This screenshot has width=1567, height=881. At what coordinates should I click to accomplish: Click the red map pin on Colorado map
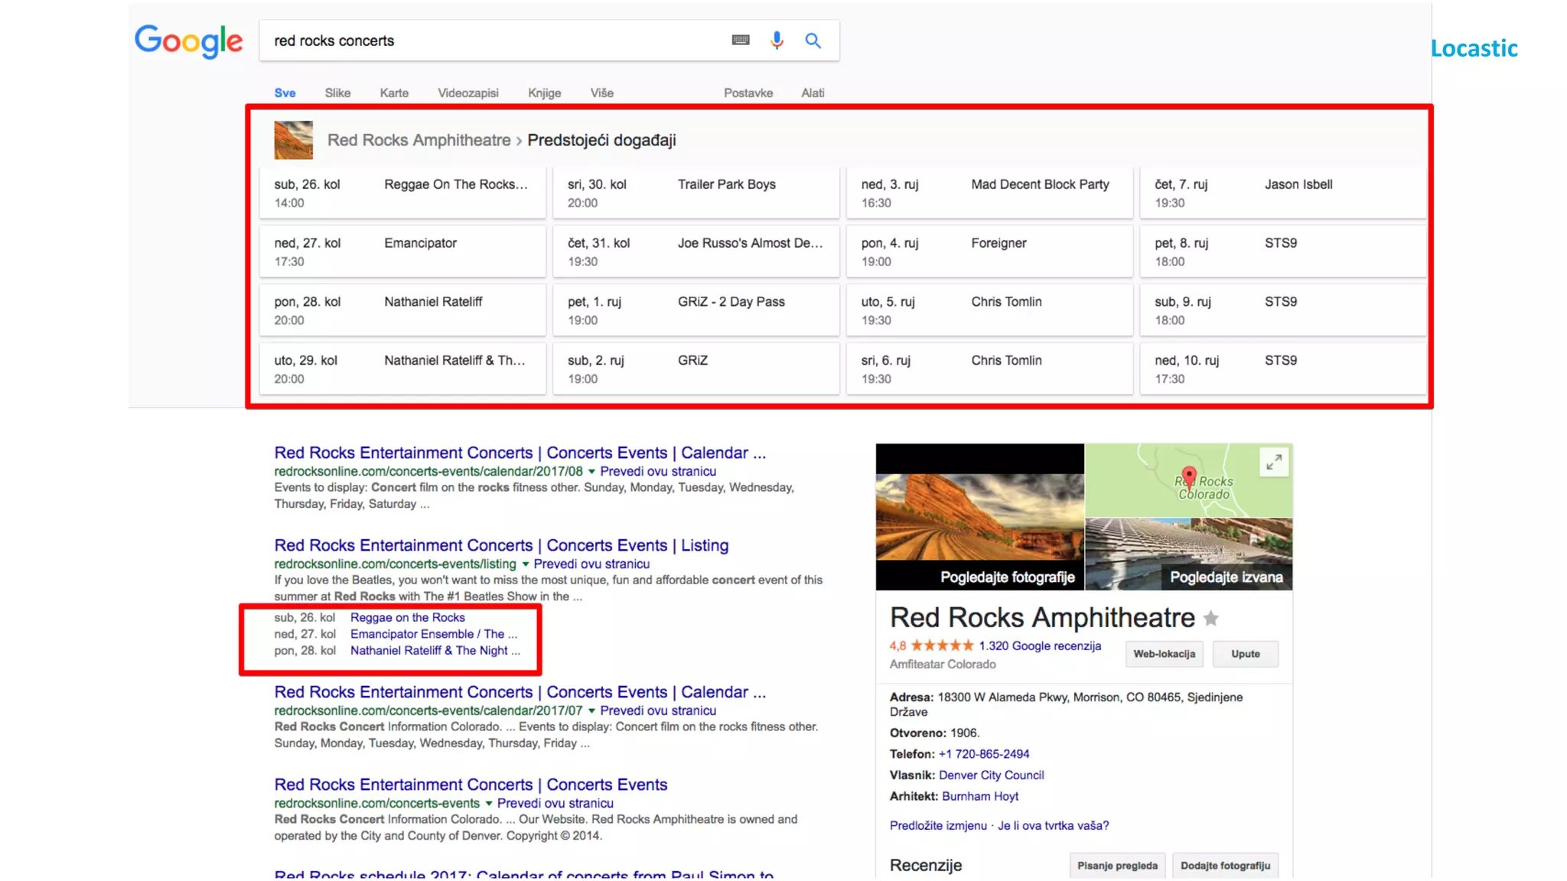(1188, 476)
